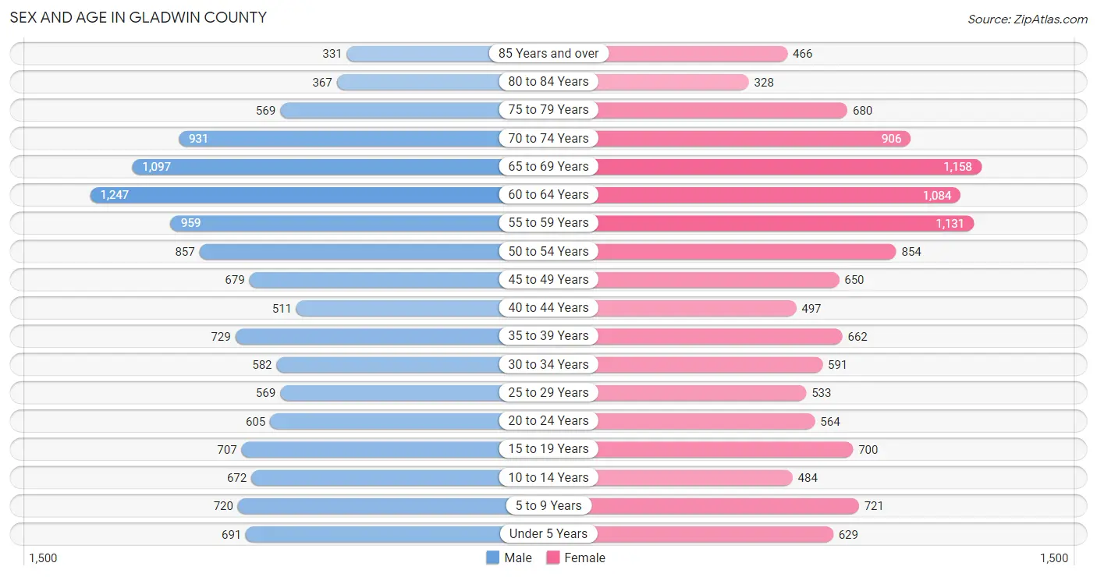Click the blue Male legend swatch
1097x577 pixels.
point(492,558)
